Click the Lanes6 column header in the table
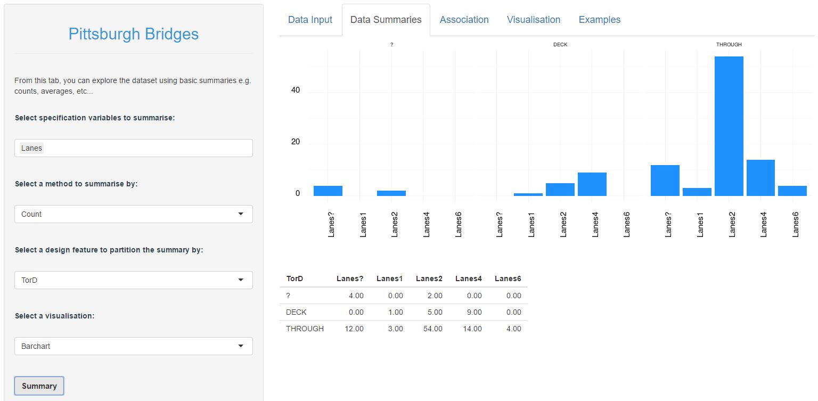The height and width of the screenshot is (401, 818). 508,279
